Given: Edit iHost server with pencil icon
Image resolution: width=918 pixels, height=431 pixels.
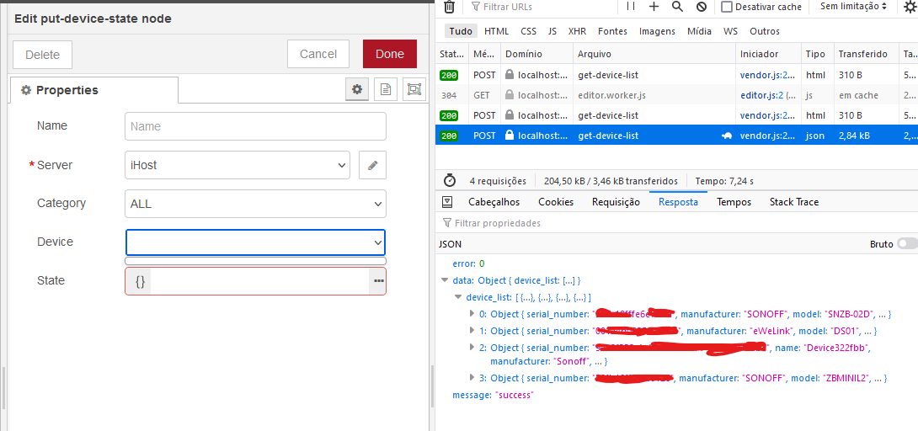Looking at the screenshot, I should 372,166.
